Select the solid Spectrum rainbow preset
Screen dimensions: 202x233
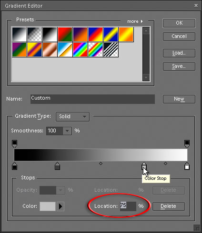(81, 49)
